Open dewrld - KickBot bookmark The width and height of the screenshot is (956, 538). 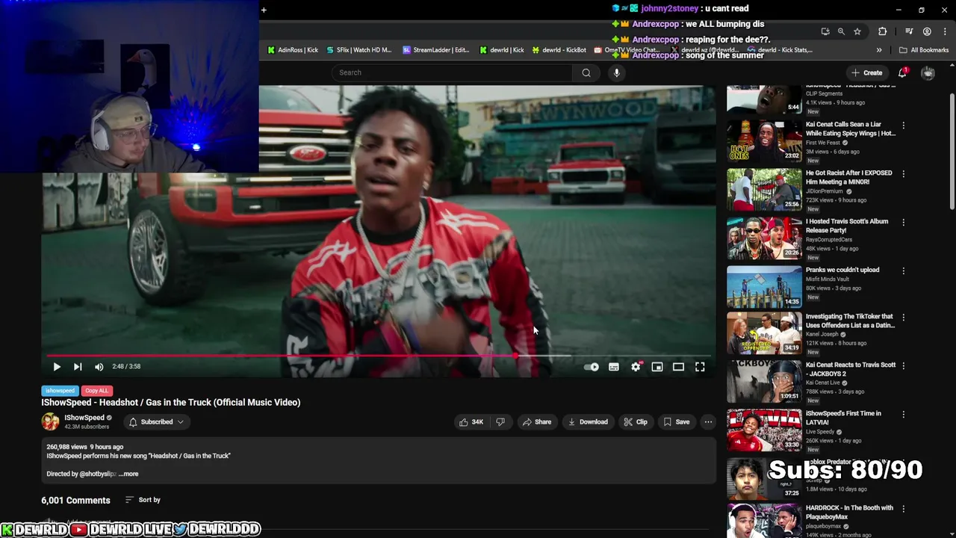tap(559, 50)
